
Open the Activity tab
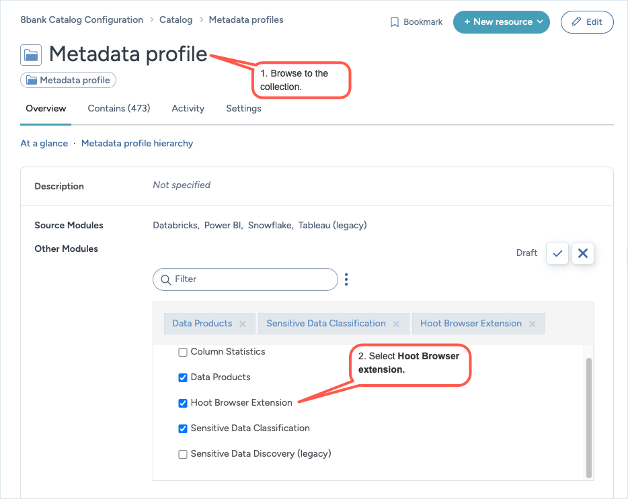tap(188, 108)
